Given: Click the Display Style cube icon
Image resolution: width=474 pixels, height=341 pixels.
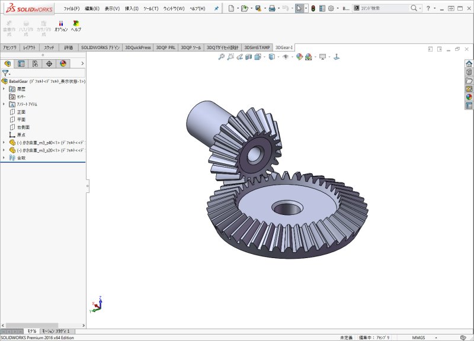Looking at the screenshot, I should [272, 57].
